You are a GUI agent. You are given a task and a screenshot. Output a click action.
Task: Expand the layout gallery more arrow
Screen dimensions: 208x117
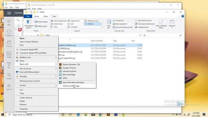click(x=102, y=27)
